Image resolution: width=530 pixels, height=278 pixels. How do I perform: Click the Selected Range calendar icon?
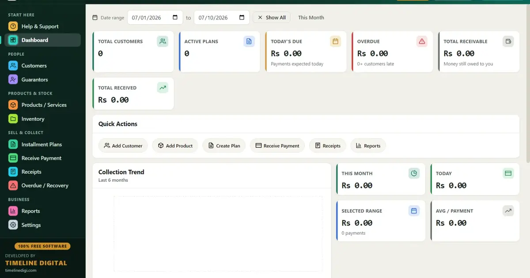[x=414, y=211]
